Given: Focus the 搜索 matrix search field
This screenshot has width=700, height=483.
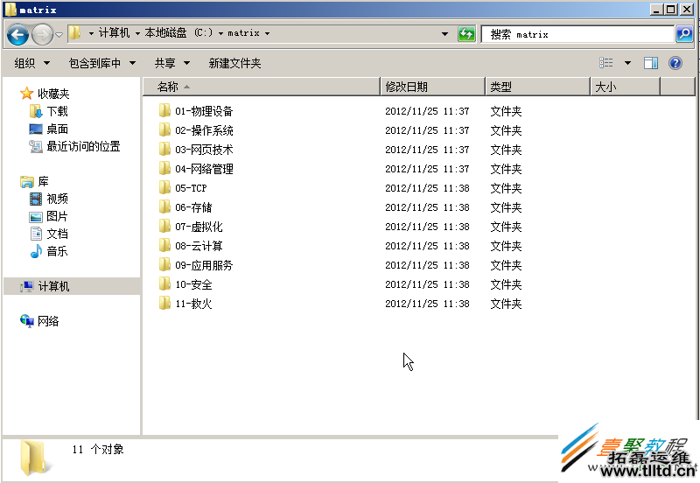Looking at the screenshot, I should [x=577, y=34].
